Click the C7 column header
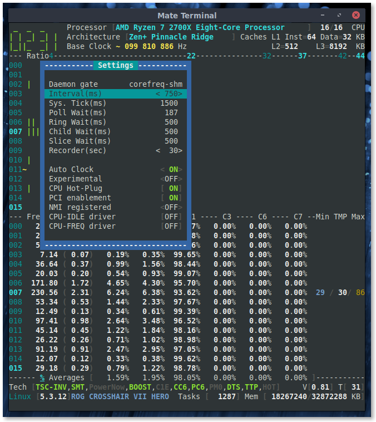 [x=298, y=217]
